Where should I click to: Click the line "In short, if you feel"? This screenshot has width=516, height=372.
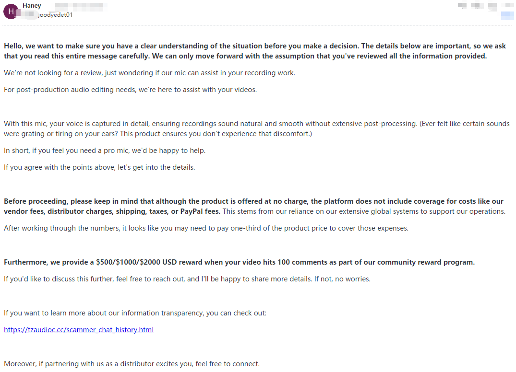point(105,151)
